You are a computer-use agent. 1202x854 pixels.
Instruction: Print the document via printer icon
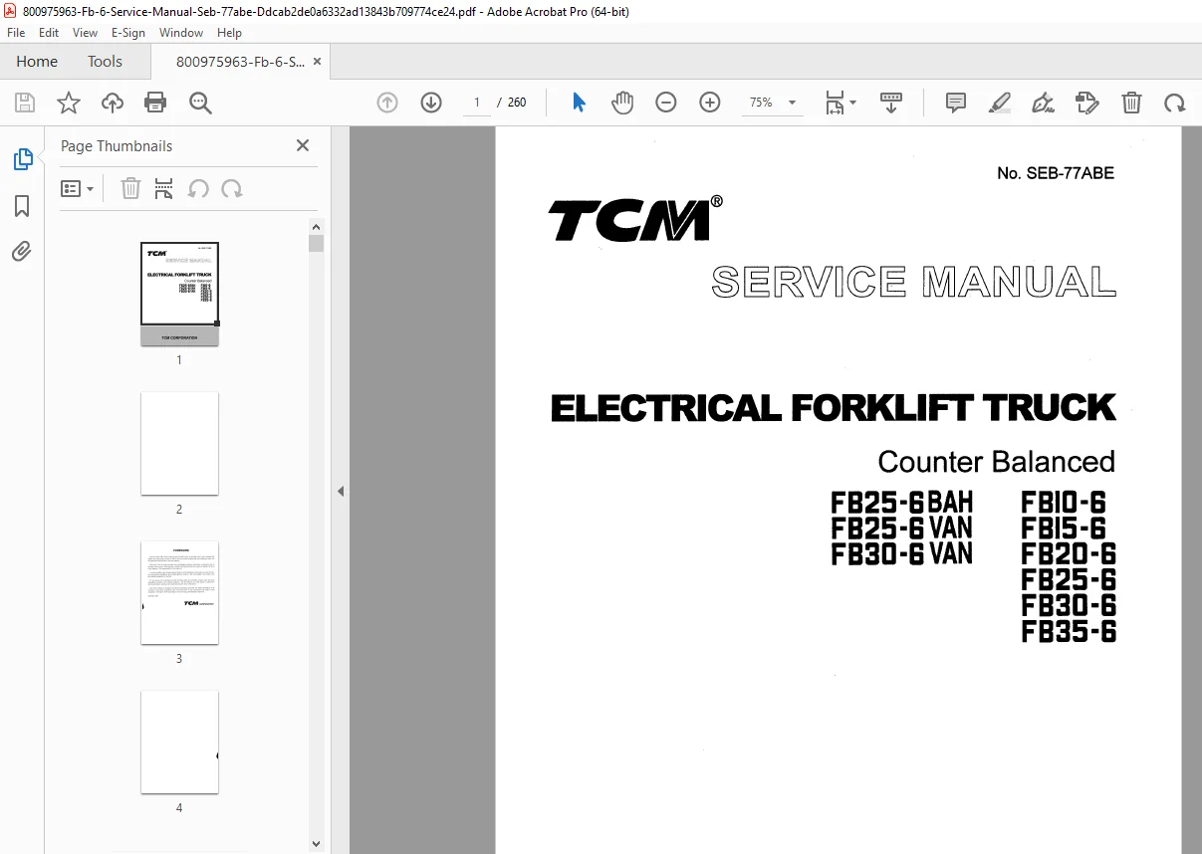coord(155,103)
